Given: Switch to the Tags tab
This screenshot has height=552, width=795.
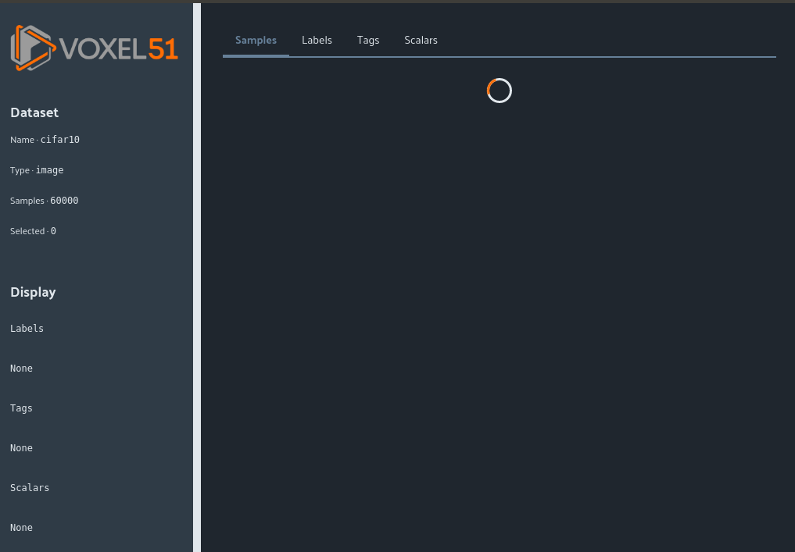Looking at the screenshot, I should click(x=367, y=40).
